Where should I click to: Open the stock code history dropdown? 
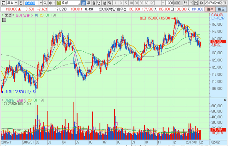point(40,3)
